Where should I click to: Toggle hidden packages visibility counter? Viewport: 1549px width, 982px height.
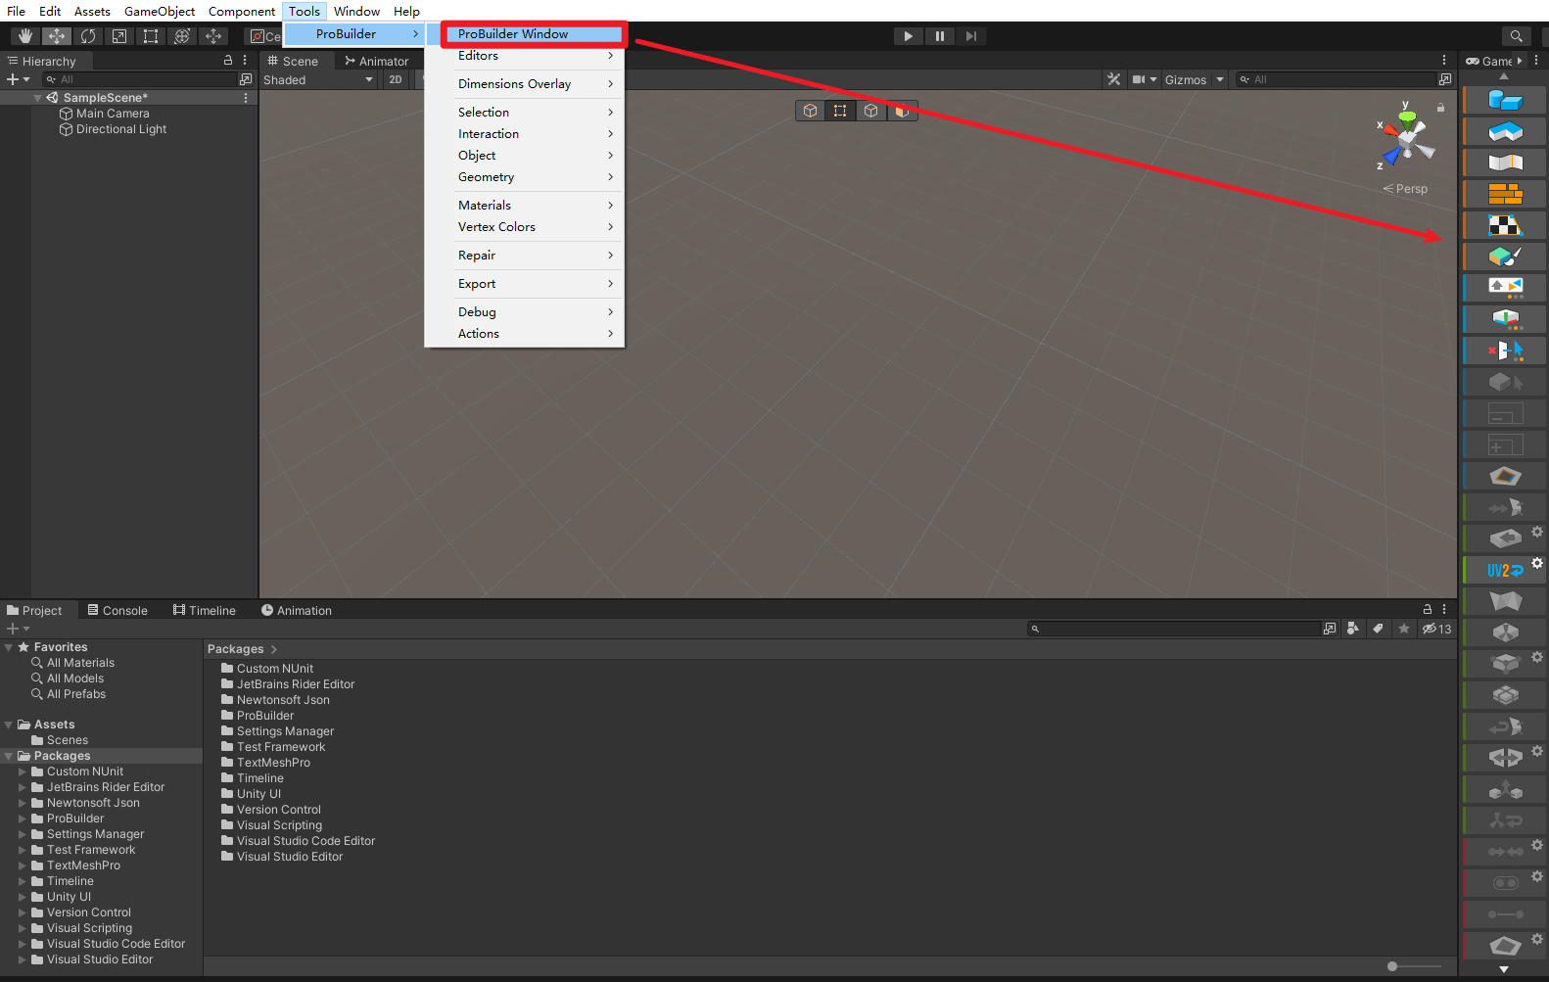pos(1437,629)
